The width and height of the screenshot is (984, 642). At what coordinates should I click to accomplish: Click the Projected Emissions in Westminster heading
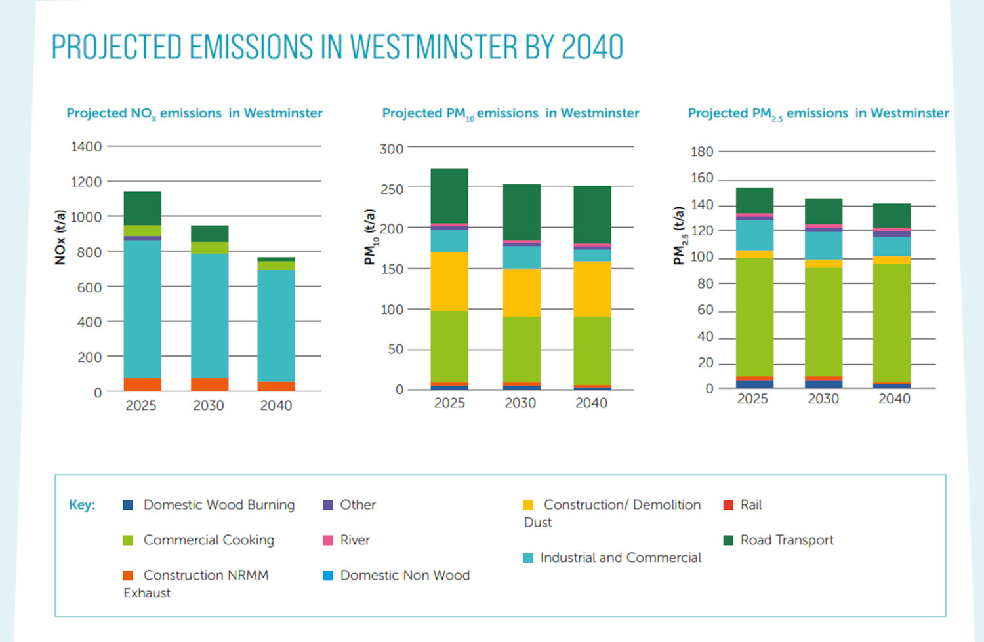337,47
